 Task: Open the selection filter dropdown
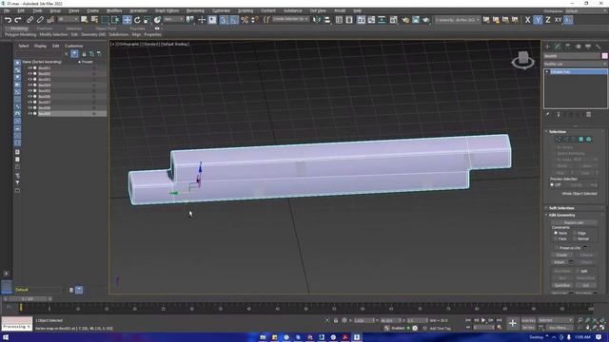(69, 19)
